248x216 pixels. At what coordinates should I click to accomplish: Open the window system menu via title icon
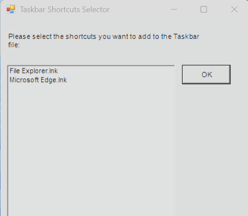(x=11, y=10)
